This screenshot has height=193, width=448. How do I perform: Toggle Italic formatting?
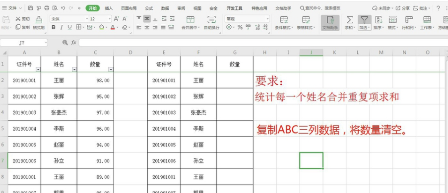(x=61, y=27)
